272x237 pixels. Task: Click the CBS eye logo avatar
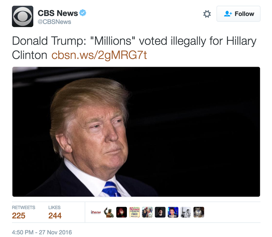pyautogui.click(x=23, y=16)
